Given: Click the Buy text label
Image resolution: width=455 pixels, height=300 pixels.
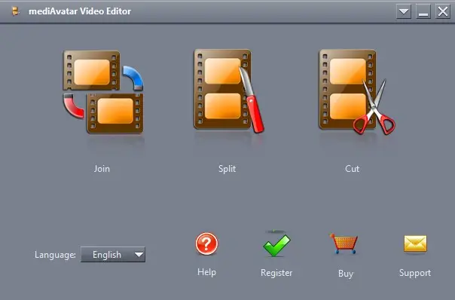Looking at the screenshot, I should (346, 274).
